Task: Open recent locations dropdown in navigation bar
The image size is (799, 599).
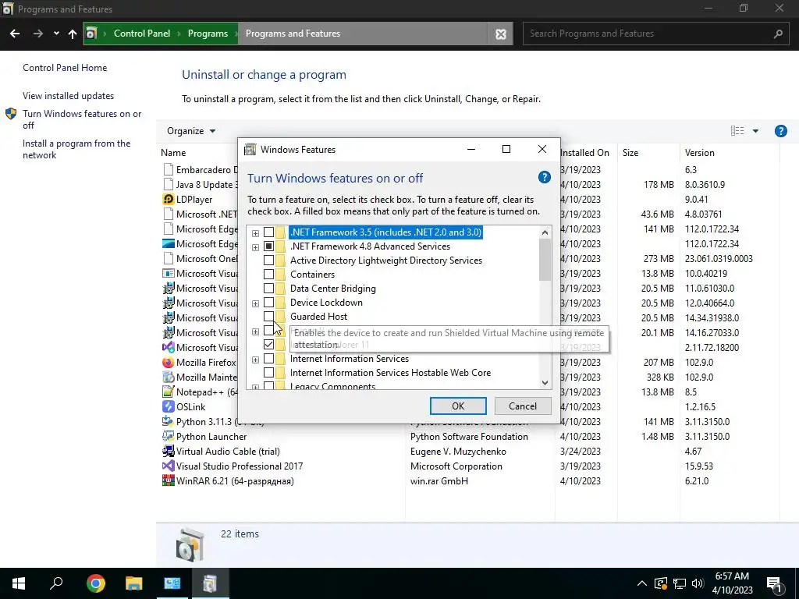Action: point(56,34)
